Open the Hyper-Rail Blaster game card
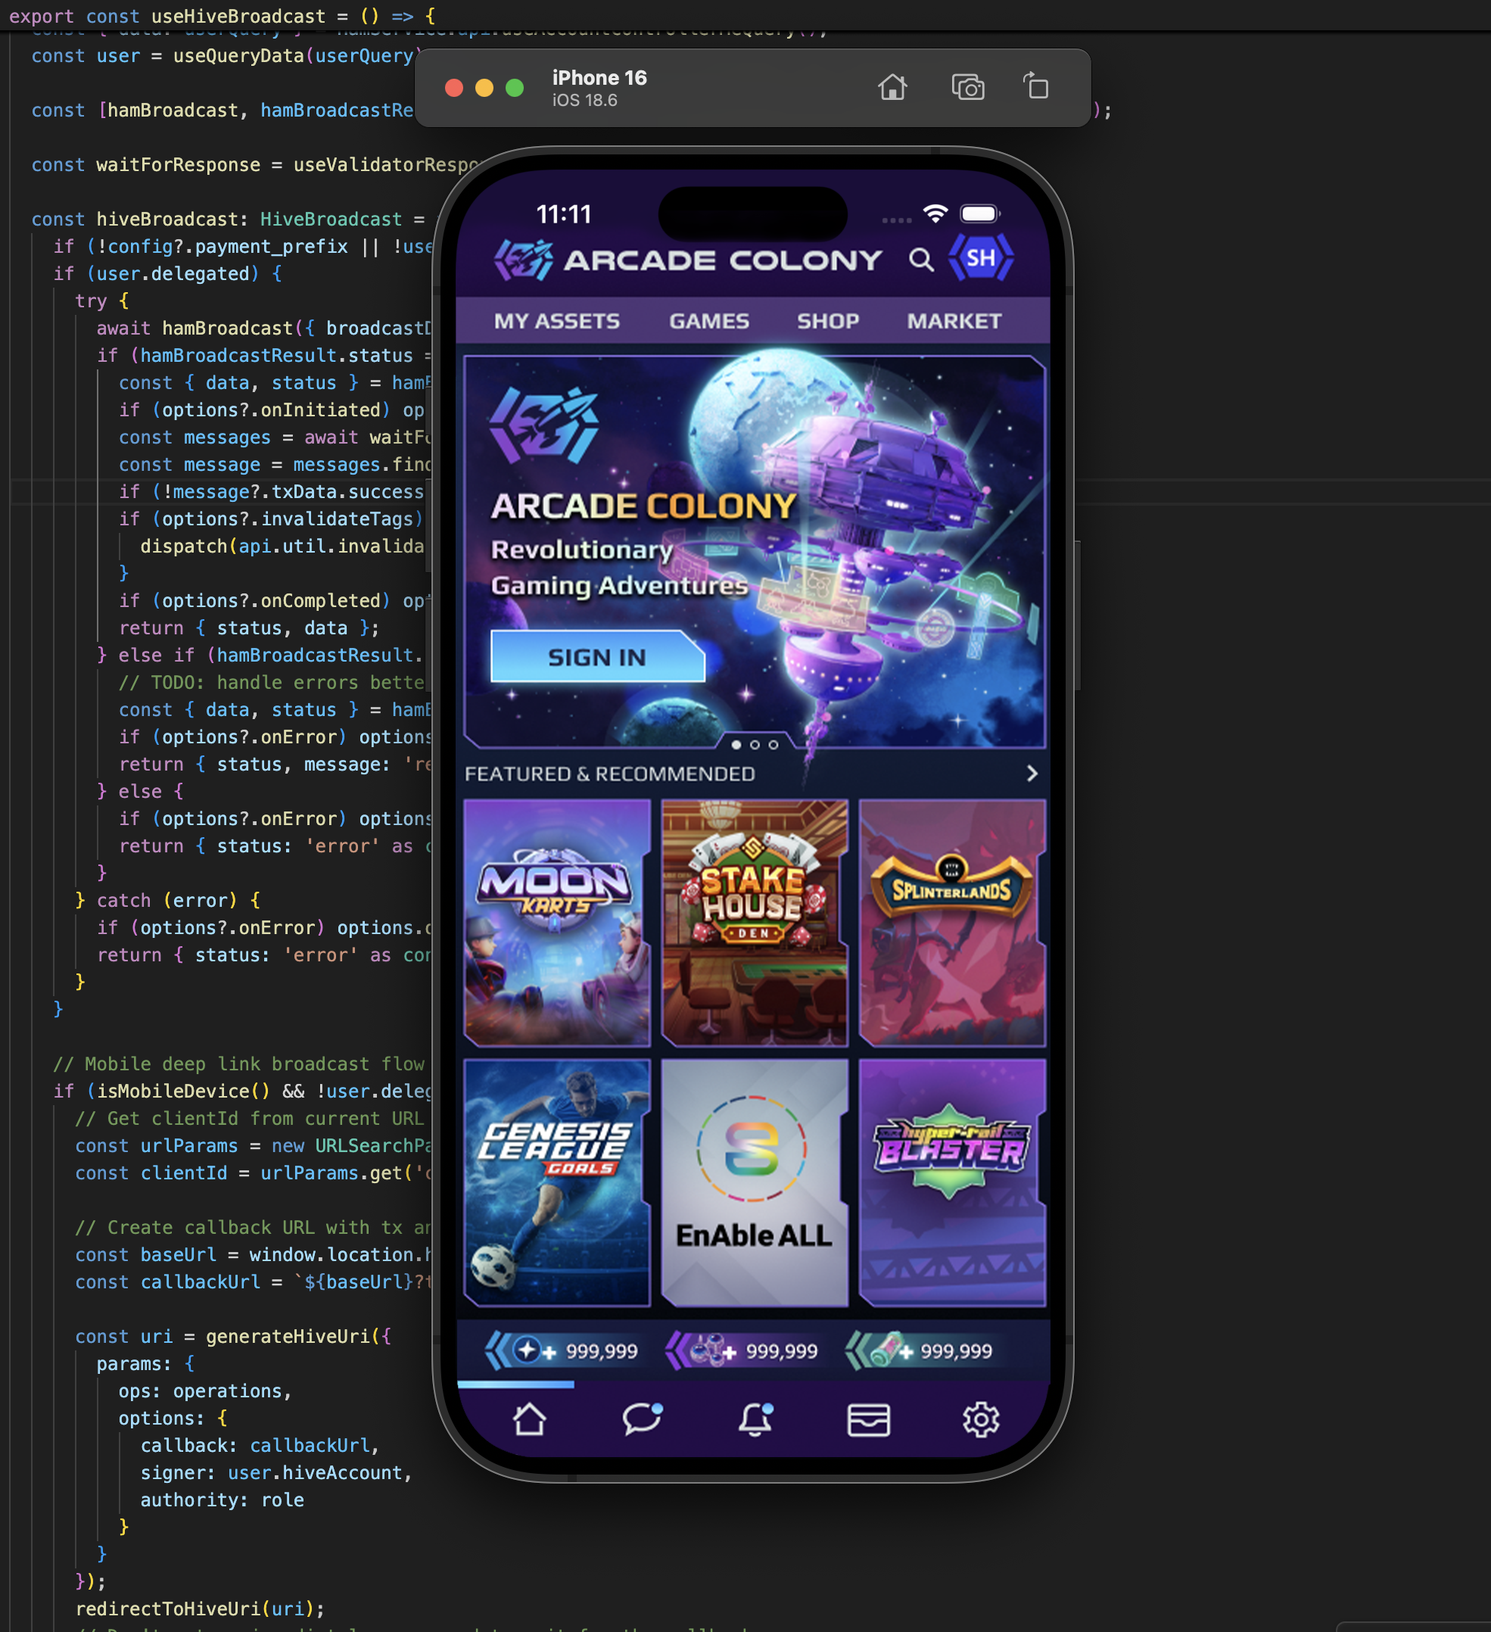The image size is (1491, 1632). pyautogui.click(x=952, y=1182)
